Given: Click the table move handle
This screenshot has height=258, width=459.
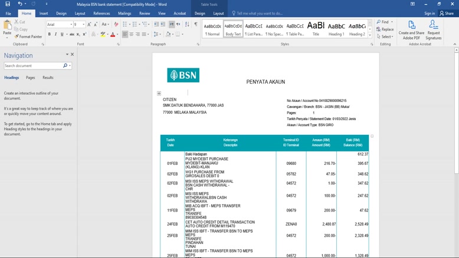Looking at the screenshot, I should tap(159, 93).
